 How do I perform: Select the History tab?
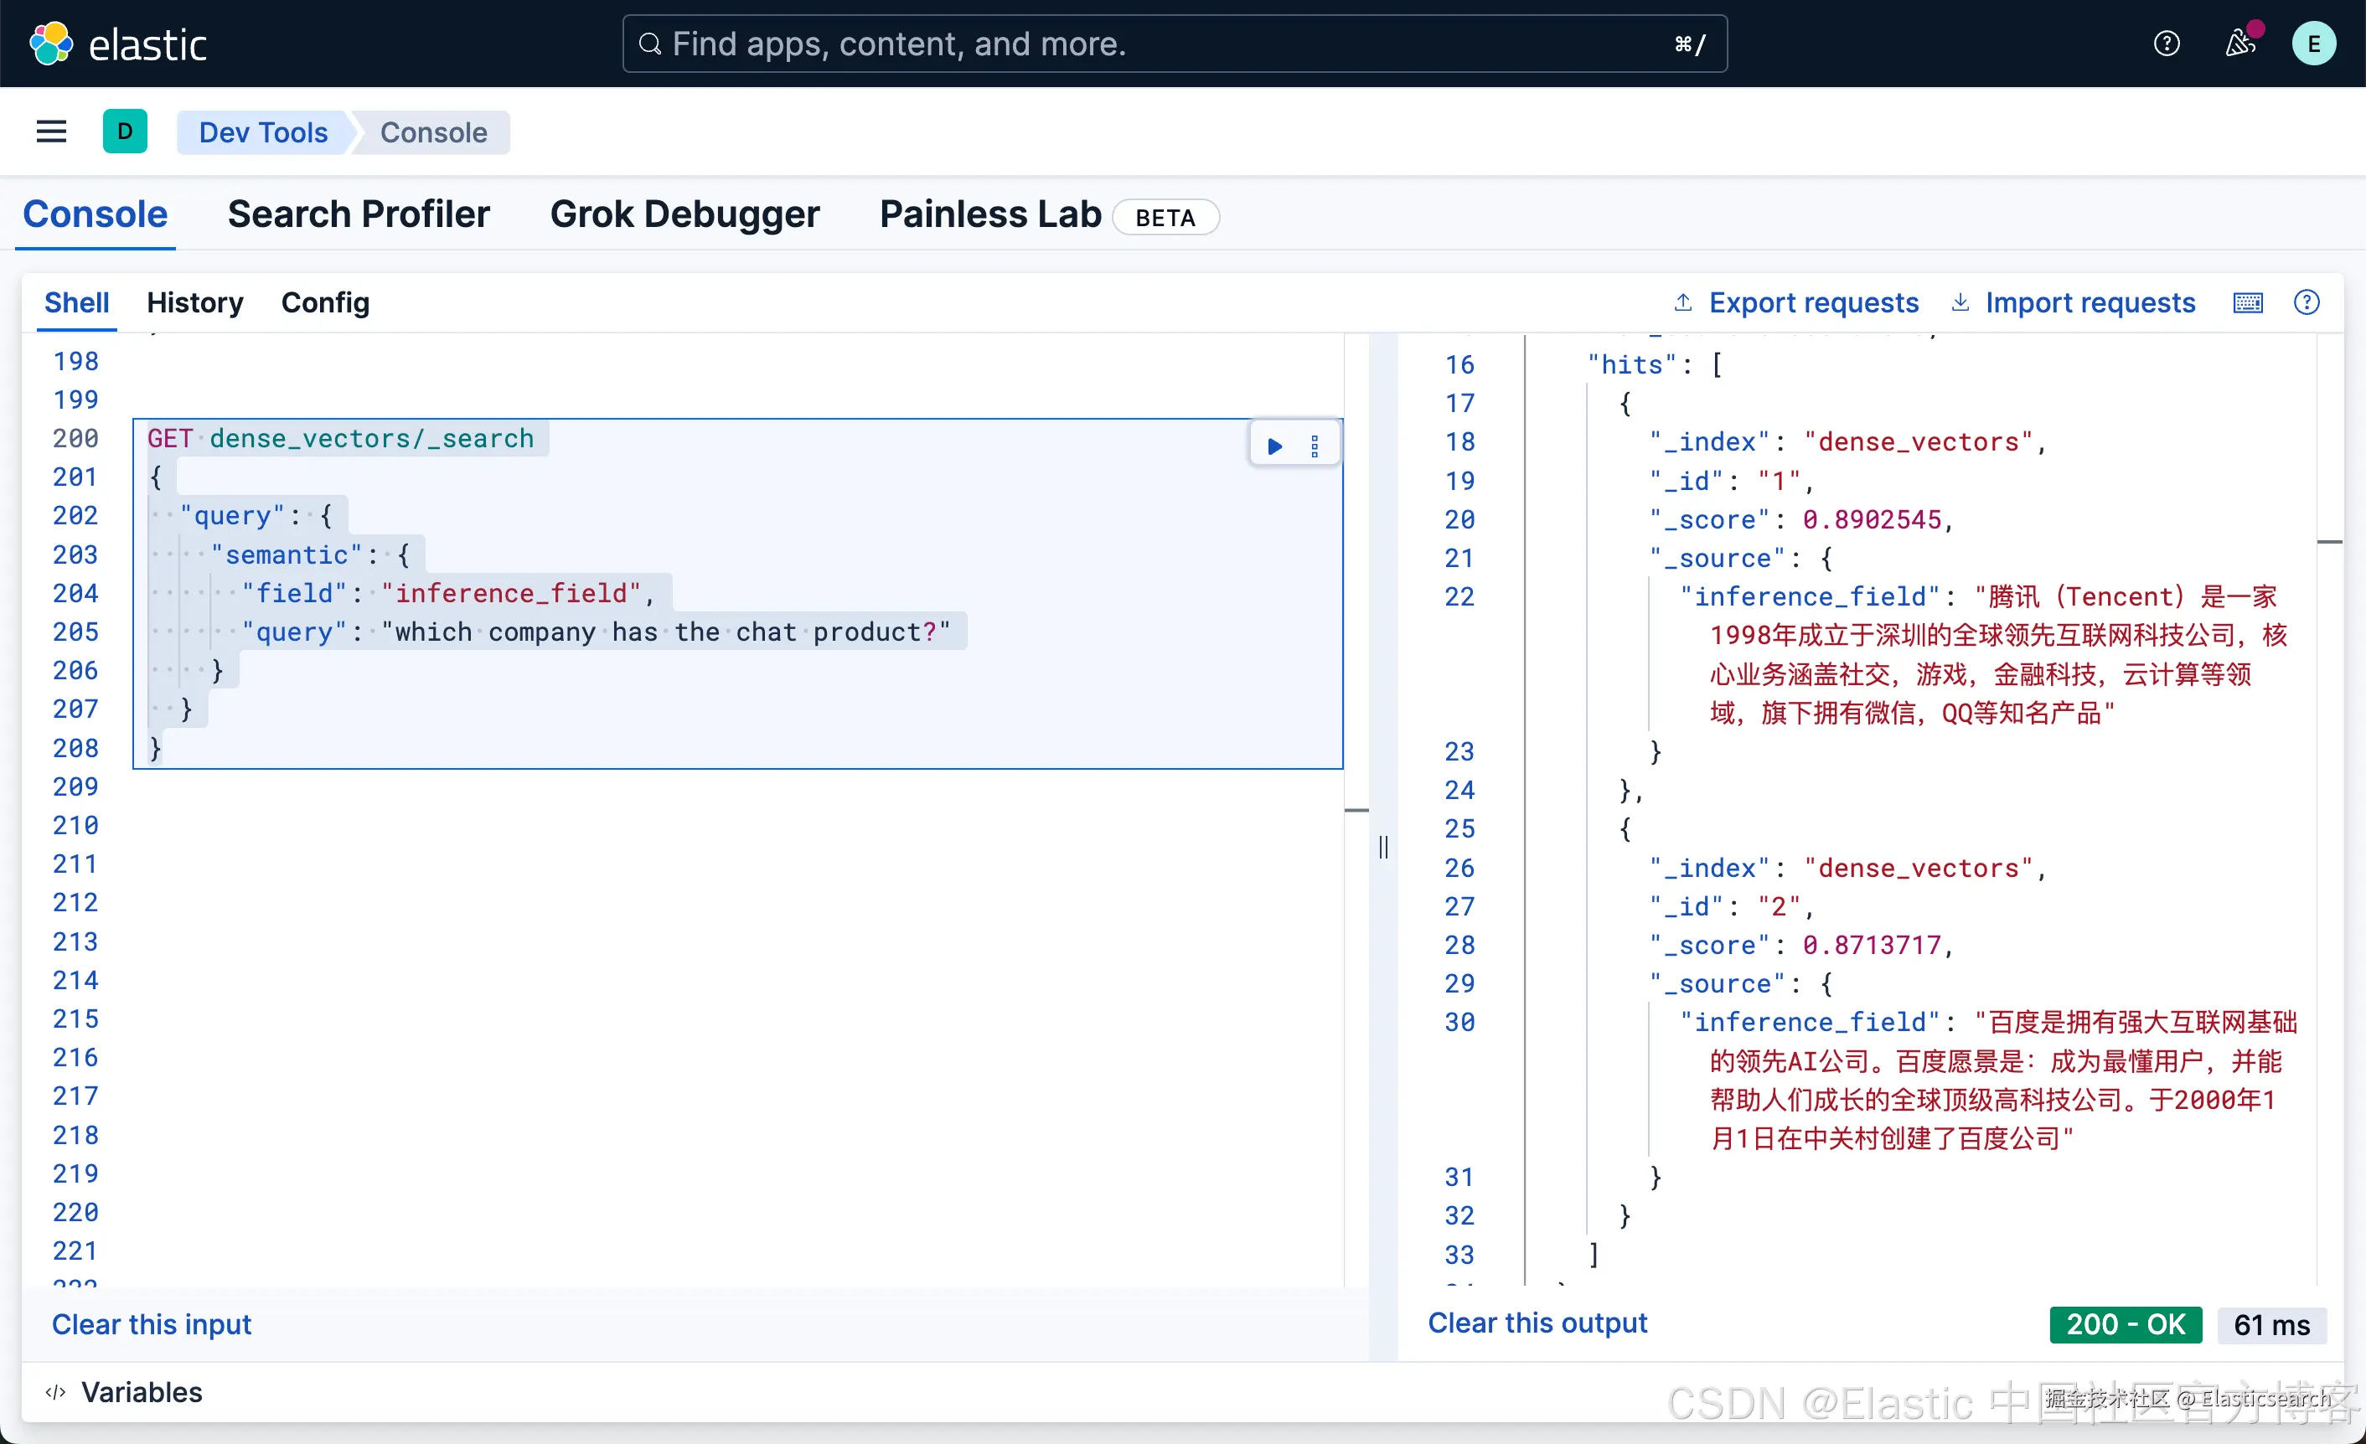click(195, 302)
